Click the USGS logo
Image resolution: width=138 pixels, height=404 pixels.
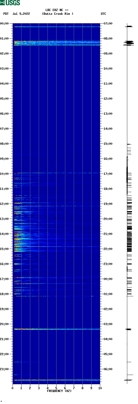[x=10, y=3]
